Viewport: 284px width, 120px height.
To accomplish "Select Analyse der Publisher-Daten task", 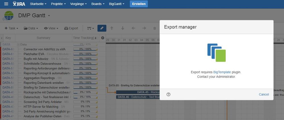I will 42,116.
